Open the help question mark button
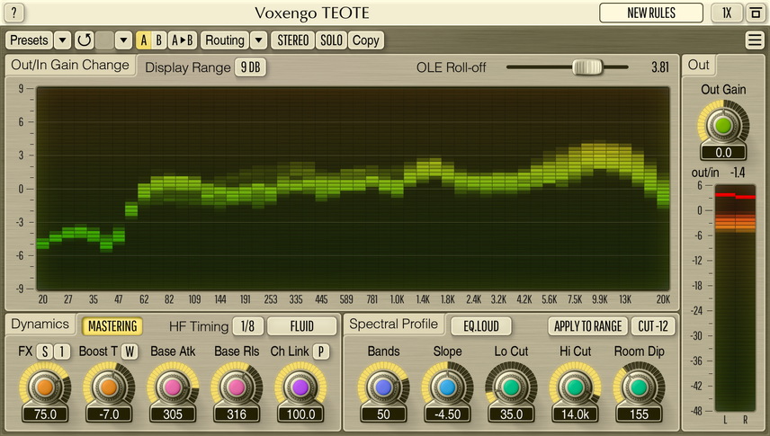This screenshot has height=436, width=770. coord(16,13)
